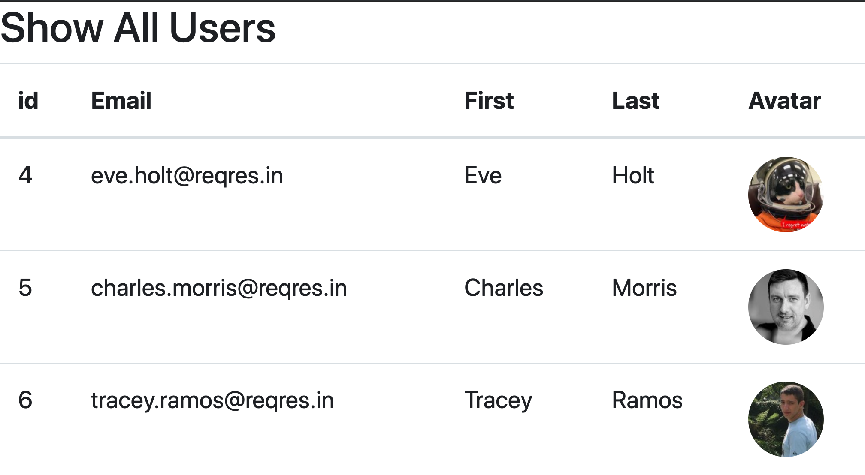Click the id cell showing 4

click(x=25, y=176)
